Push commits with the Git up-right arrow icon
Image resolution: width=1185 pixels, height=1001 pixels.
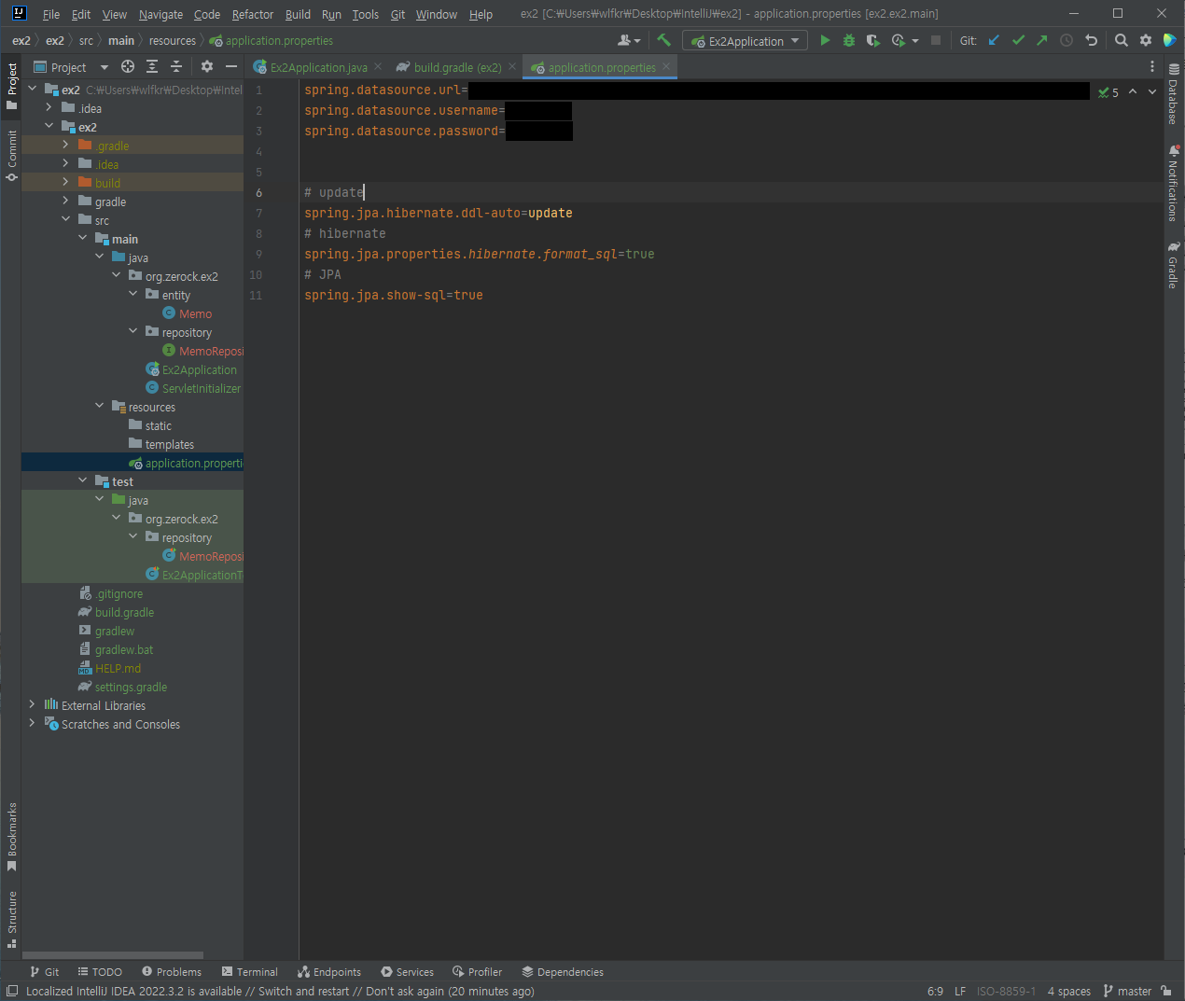click(1042, 40)
